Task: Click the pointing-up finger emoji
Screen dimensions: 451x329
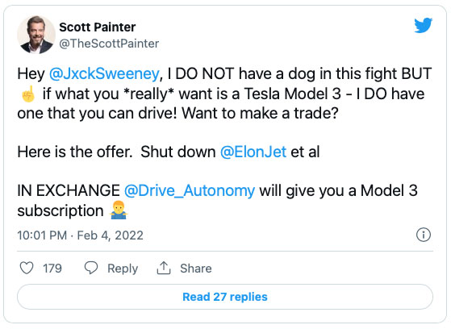Action: pos(28,94)
